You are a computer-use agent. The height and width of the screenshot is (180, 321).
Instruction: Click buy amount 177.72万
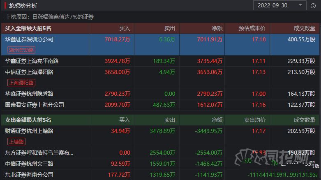(119, 175)
